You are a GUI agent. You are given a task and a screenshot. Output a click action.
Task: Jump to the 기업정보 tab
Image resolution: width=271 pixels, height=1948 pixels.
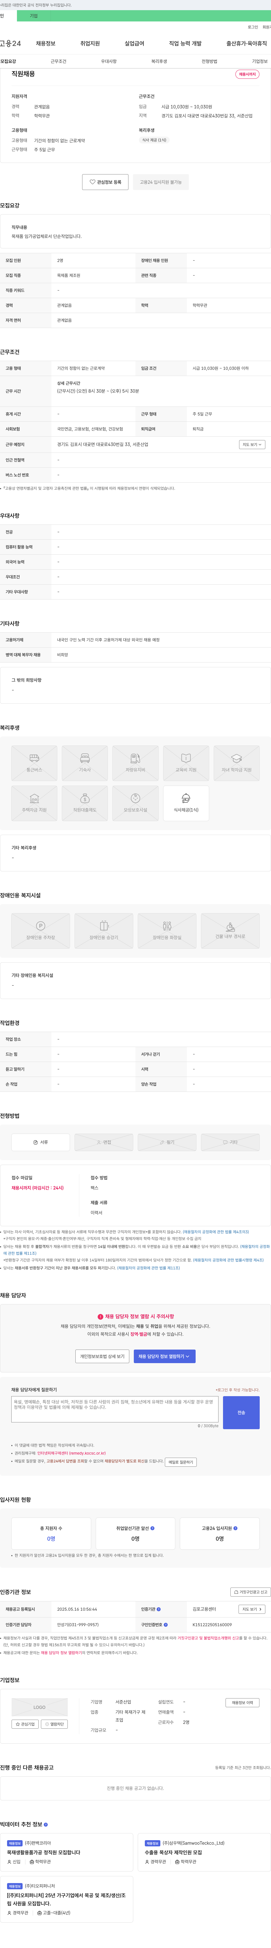(x=260, y=61)
